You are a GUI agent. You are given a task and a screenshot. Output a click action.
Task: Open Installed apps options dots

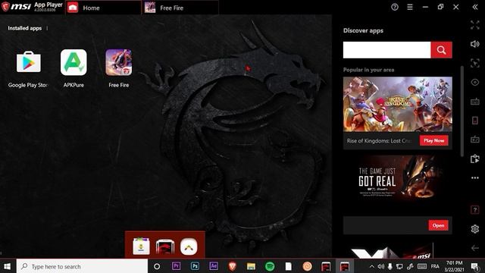click(47, 28)
